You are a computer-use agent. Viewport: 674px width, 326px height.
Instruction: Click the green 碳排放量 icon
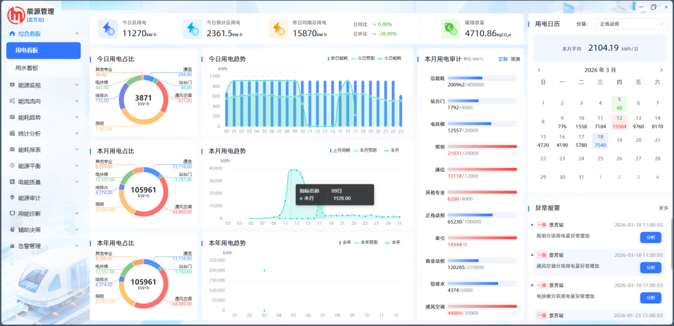tap(451, 29)
